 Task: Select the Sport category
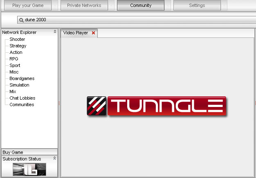point(15,65)
